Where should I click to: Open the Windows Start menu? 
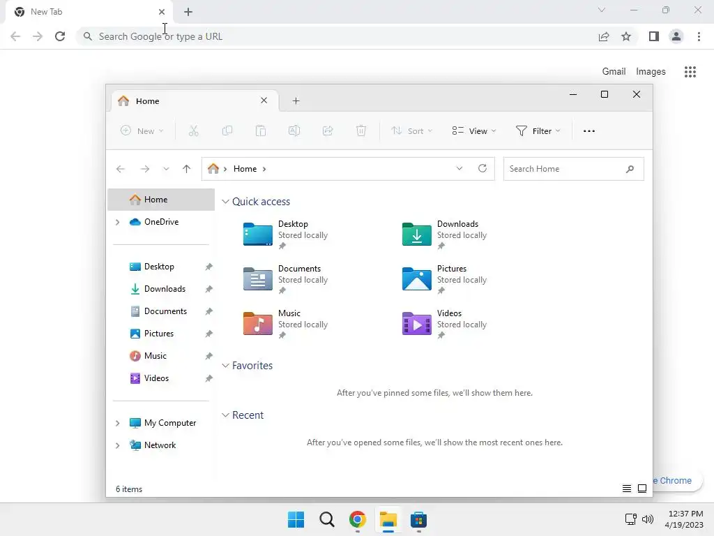click(x=296, y=519)
